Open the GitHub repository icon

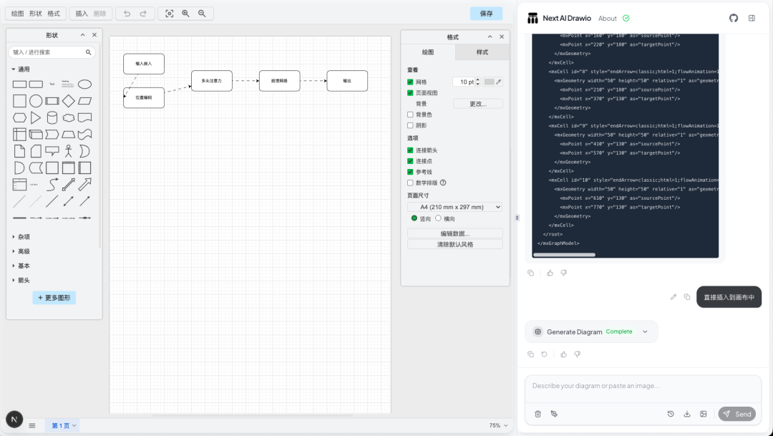coord(734,18)
